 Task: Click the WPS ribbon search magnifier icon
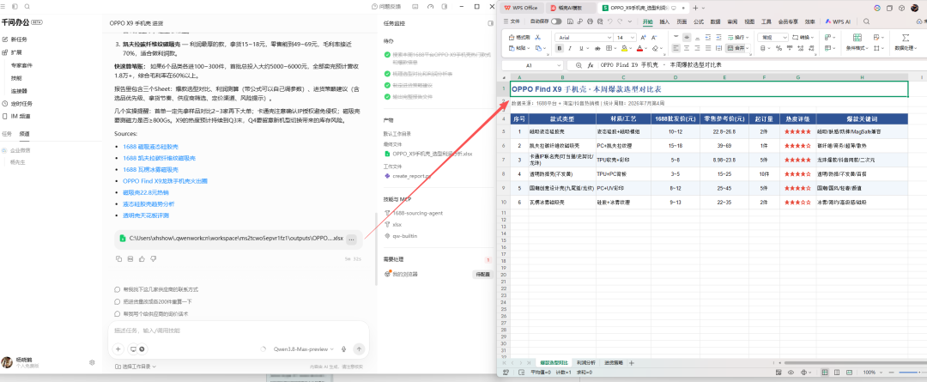(x=866, y=21)
